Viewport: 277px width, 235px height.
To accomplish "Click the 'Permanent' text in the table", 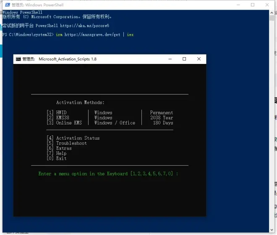I will (162, 113).
